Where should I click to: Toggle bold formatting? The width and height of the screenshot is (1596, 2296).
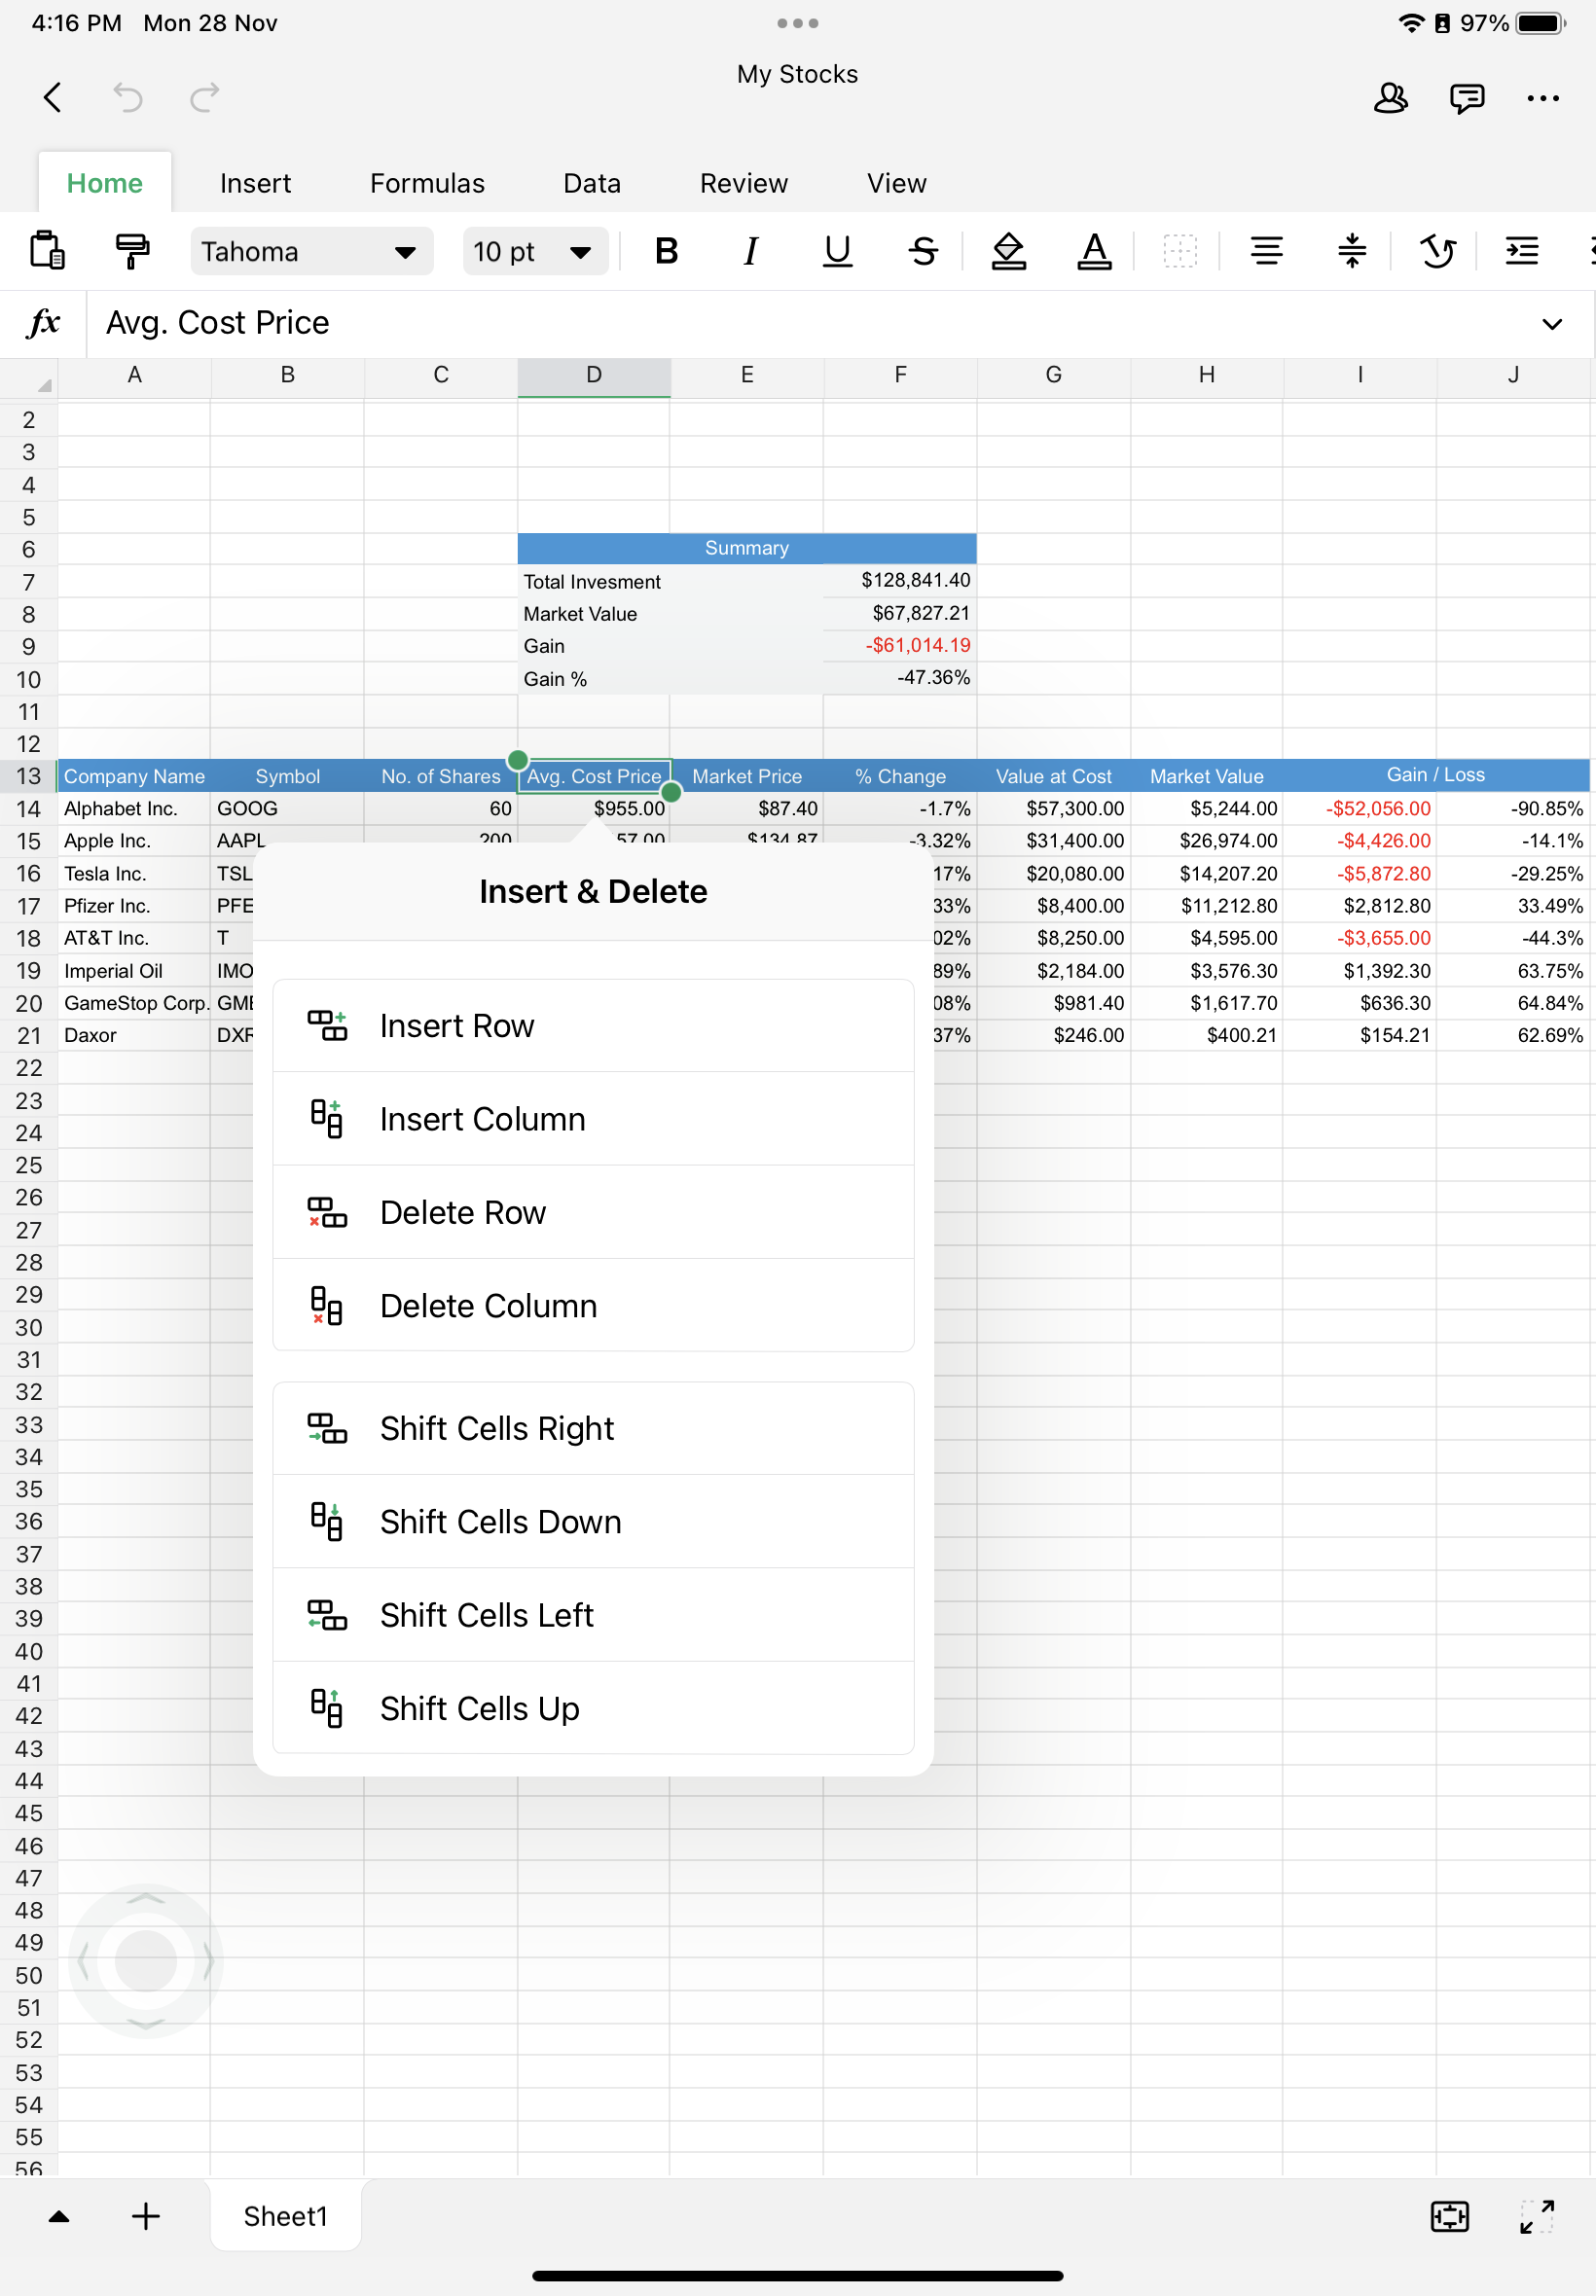pyautogui.click(x=666, y=251)
